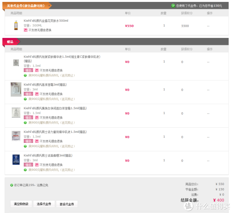232x213 pixels.
Task: Open the 男士活力重现精华乳液1.5ml gift link
Action: 55,132
